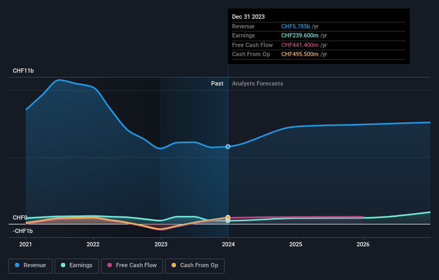Click the CHF5.785b revenue value

(296, 26)
